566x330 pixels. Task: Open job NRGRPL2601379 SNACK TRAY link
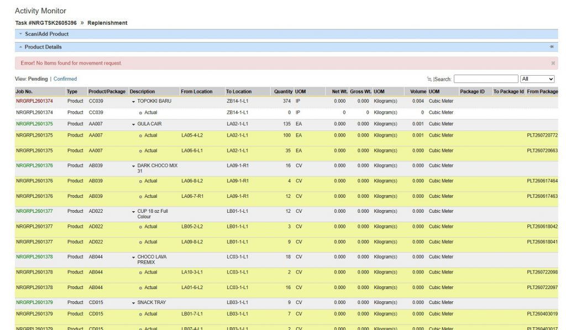coord(34,302)
